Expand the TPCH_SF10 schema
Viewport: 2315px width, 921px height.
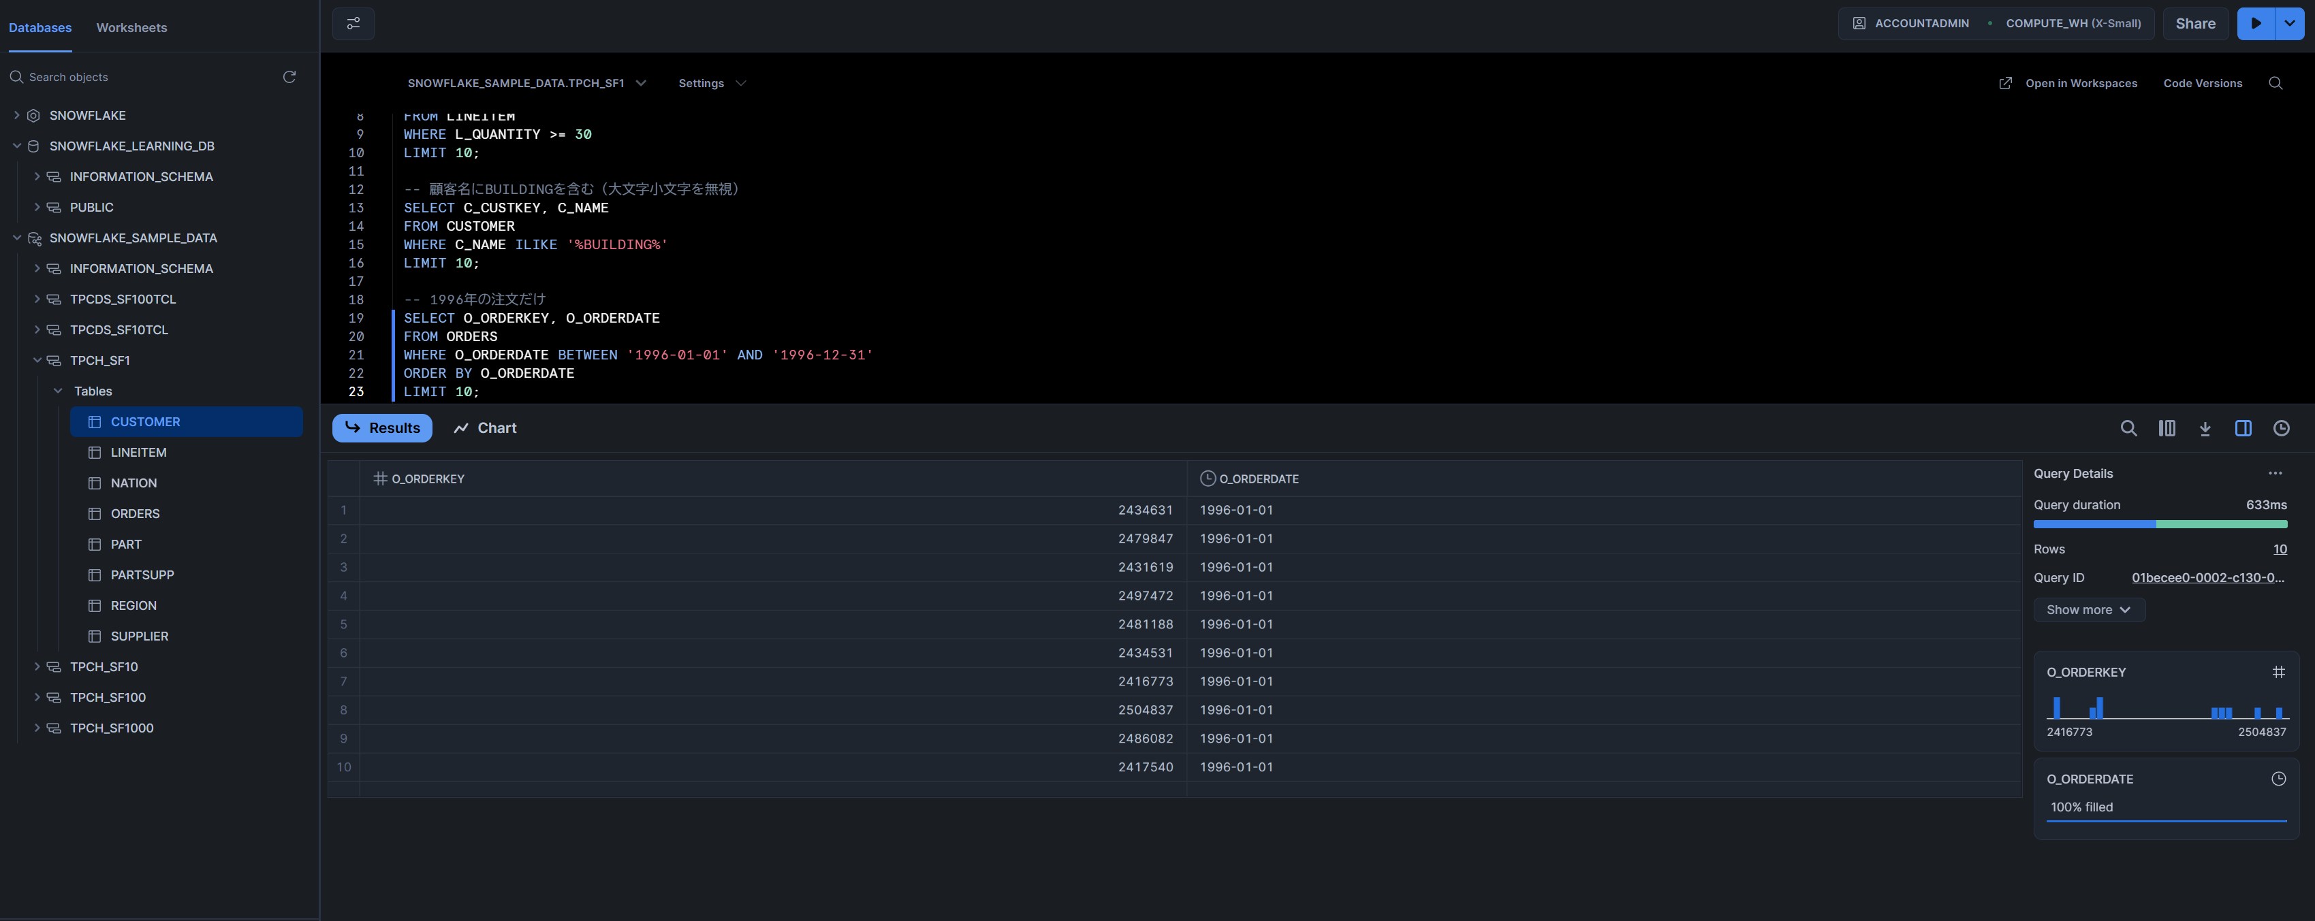[x=37, y=666]
